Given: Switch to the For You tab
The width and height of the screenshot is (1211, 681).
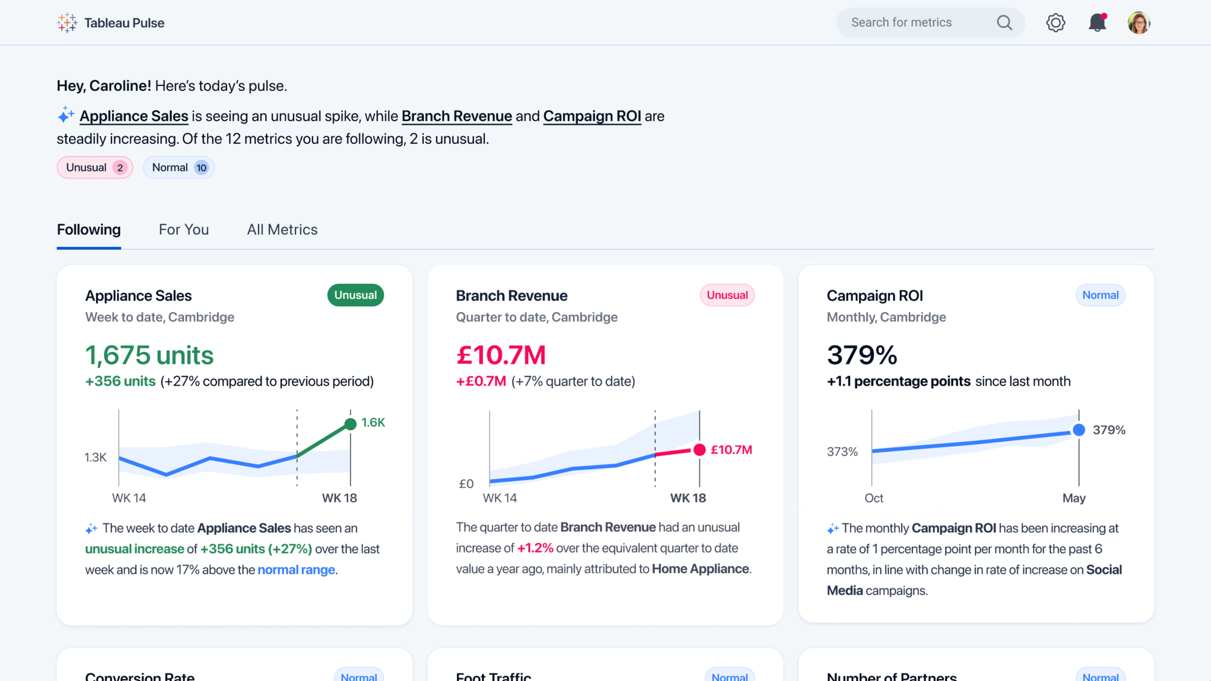Looking at the screenshot, I should click(x=183, y=229).
